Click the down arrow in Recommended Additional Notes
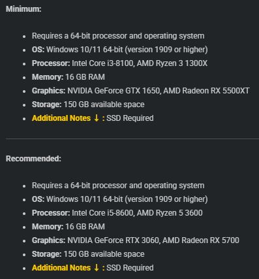 [x=97, y=268]
